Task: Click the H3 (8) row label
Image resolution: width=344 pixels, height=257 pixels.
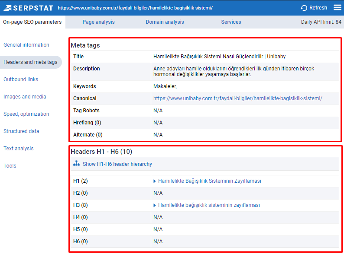Action: (81, 205)
